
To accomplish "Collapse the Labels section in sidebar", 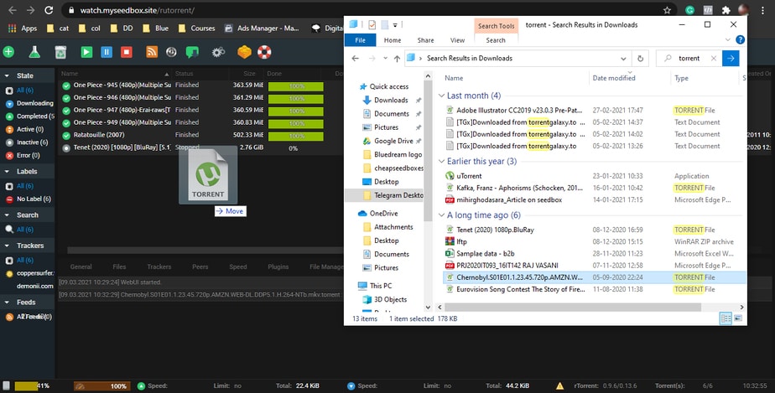I will coord(8,171).
